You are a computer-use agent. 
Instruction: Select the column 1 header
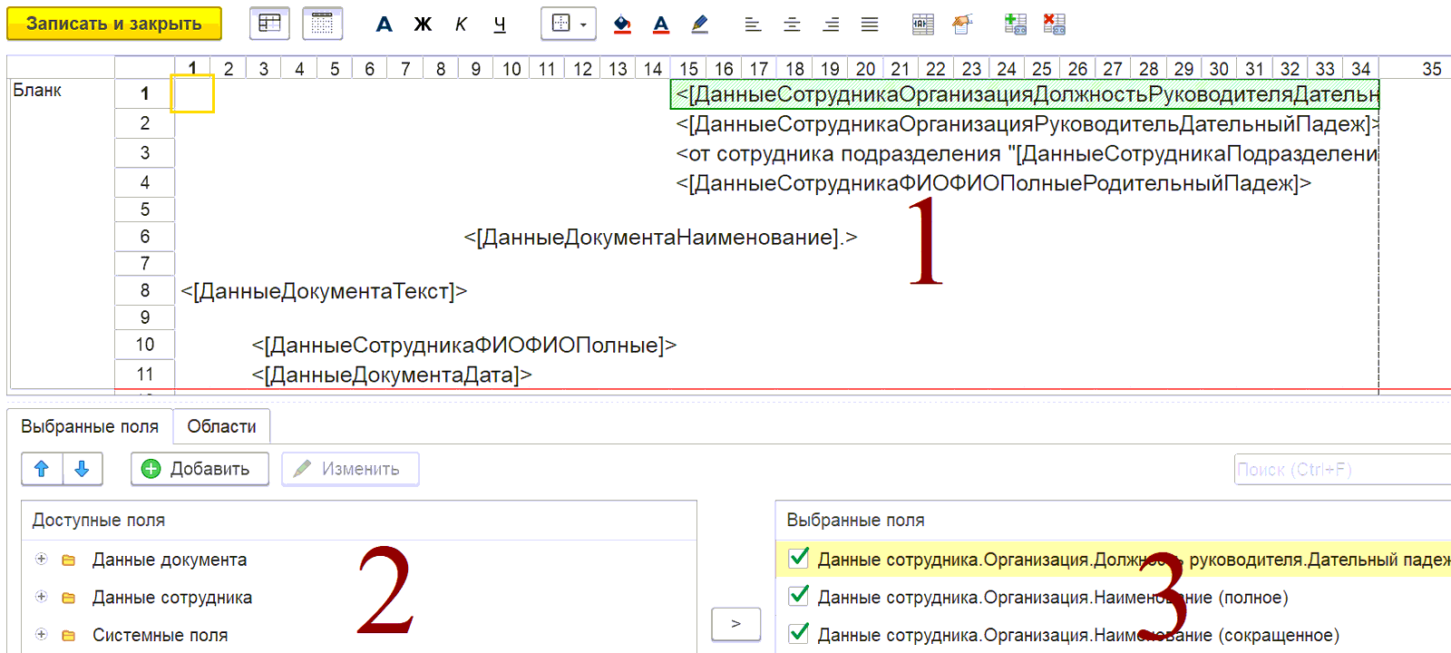pos(192,69)
